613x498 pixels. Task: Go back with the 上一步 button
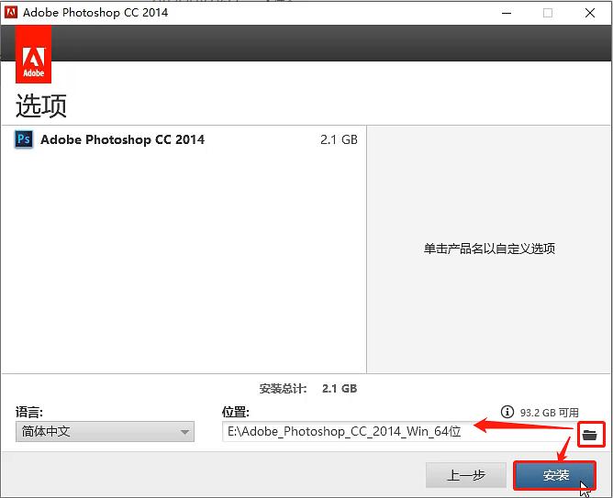466,475
